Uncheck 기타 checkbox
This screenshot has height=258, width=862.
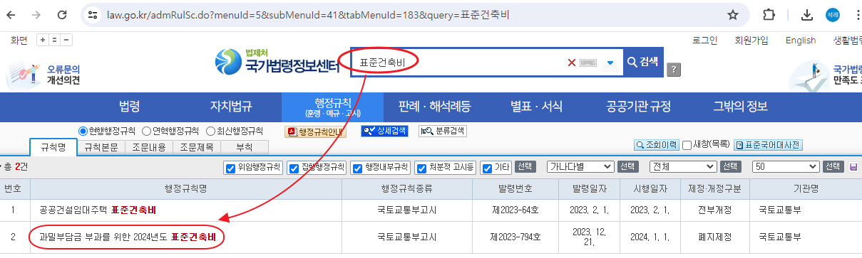[487, 168]
